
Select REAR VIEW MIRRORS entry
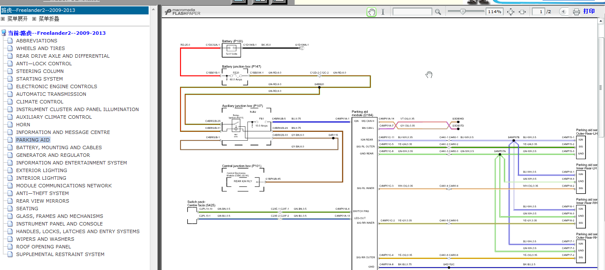coord(42,201)
